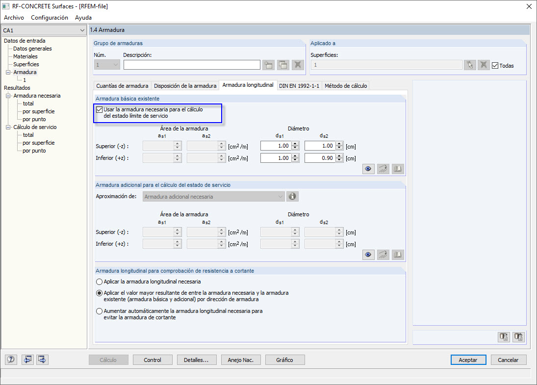This screenshot has height=385, width=537.
Task: Select total under Cálculo de servicio
Action: point(28,135)
